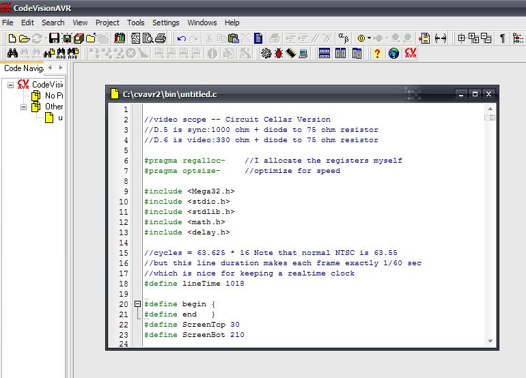The width and height of the screenshot is (526, 378).
Task: Open the File menu
Action: [x=8, y=23]
